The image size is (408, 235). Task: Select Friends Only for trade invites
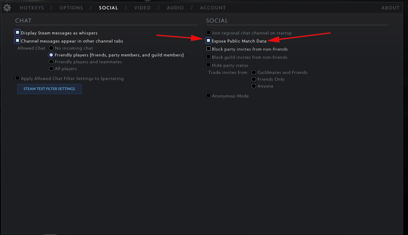pyautogui.click(x=254, y=79)
